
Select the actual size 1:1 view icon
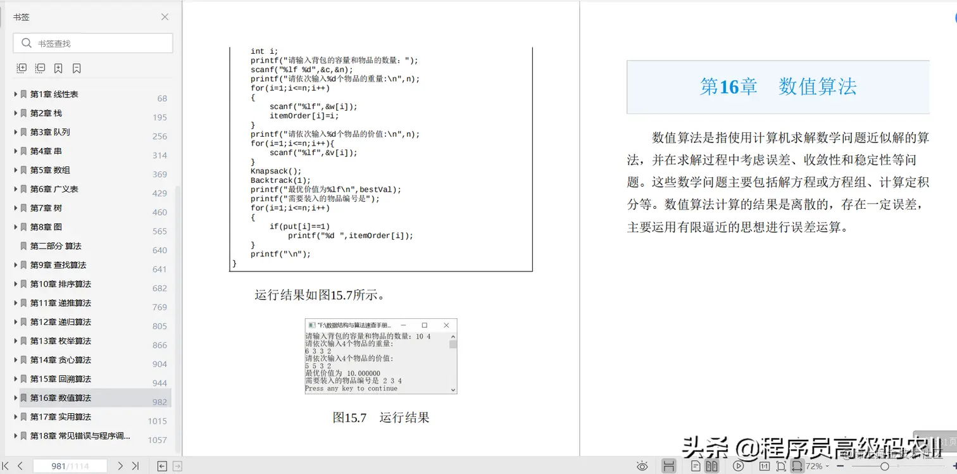[x=765, y=466]
